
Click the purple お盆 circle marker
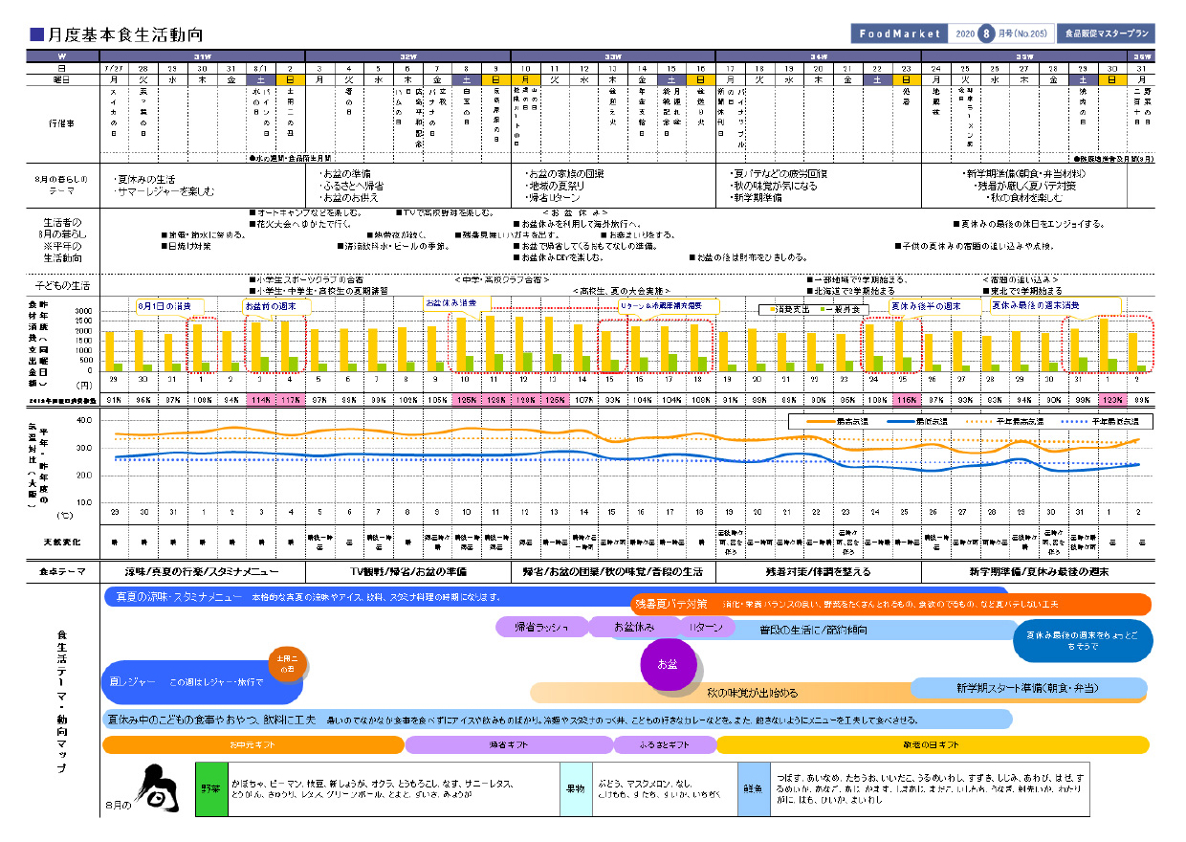tap(668, 663)
